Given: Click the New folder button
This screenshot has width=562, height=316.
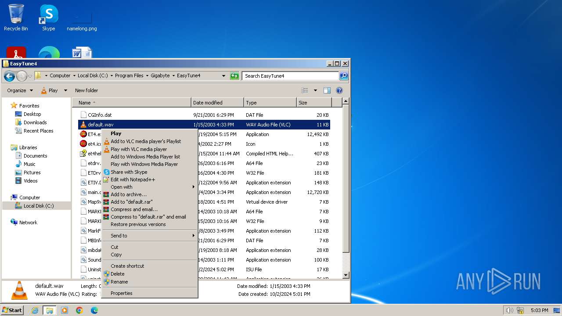Looking at the screenshot, I should (86, 90).
